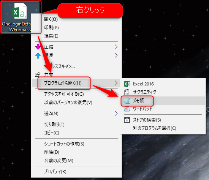Open file with メモ帳
Image resolution: width=209 pixels, height=180 pixels.
click(x=163, y=101)
